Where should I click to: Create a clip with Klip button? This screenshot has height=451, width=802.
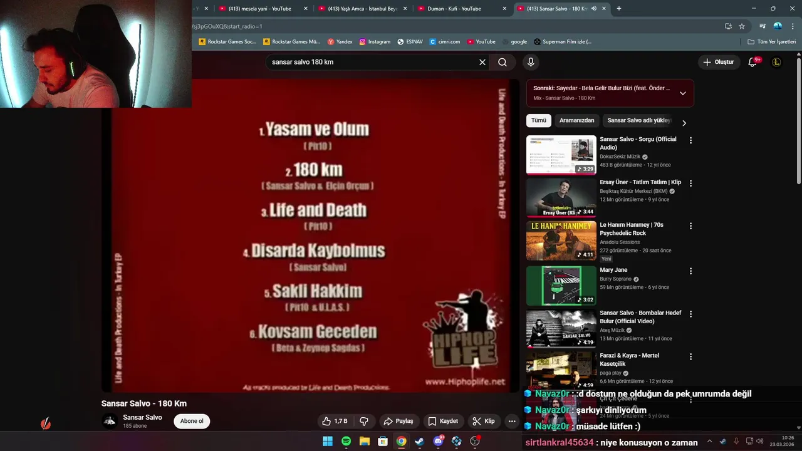484,421
